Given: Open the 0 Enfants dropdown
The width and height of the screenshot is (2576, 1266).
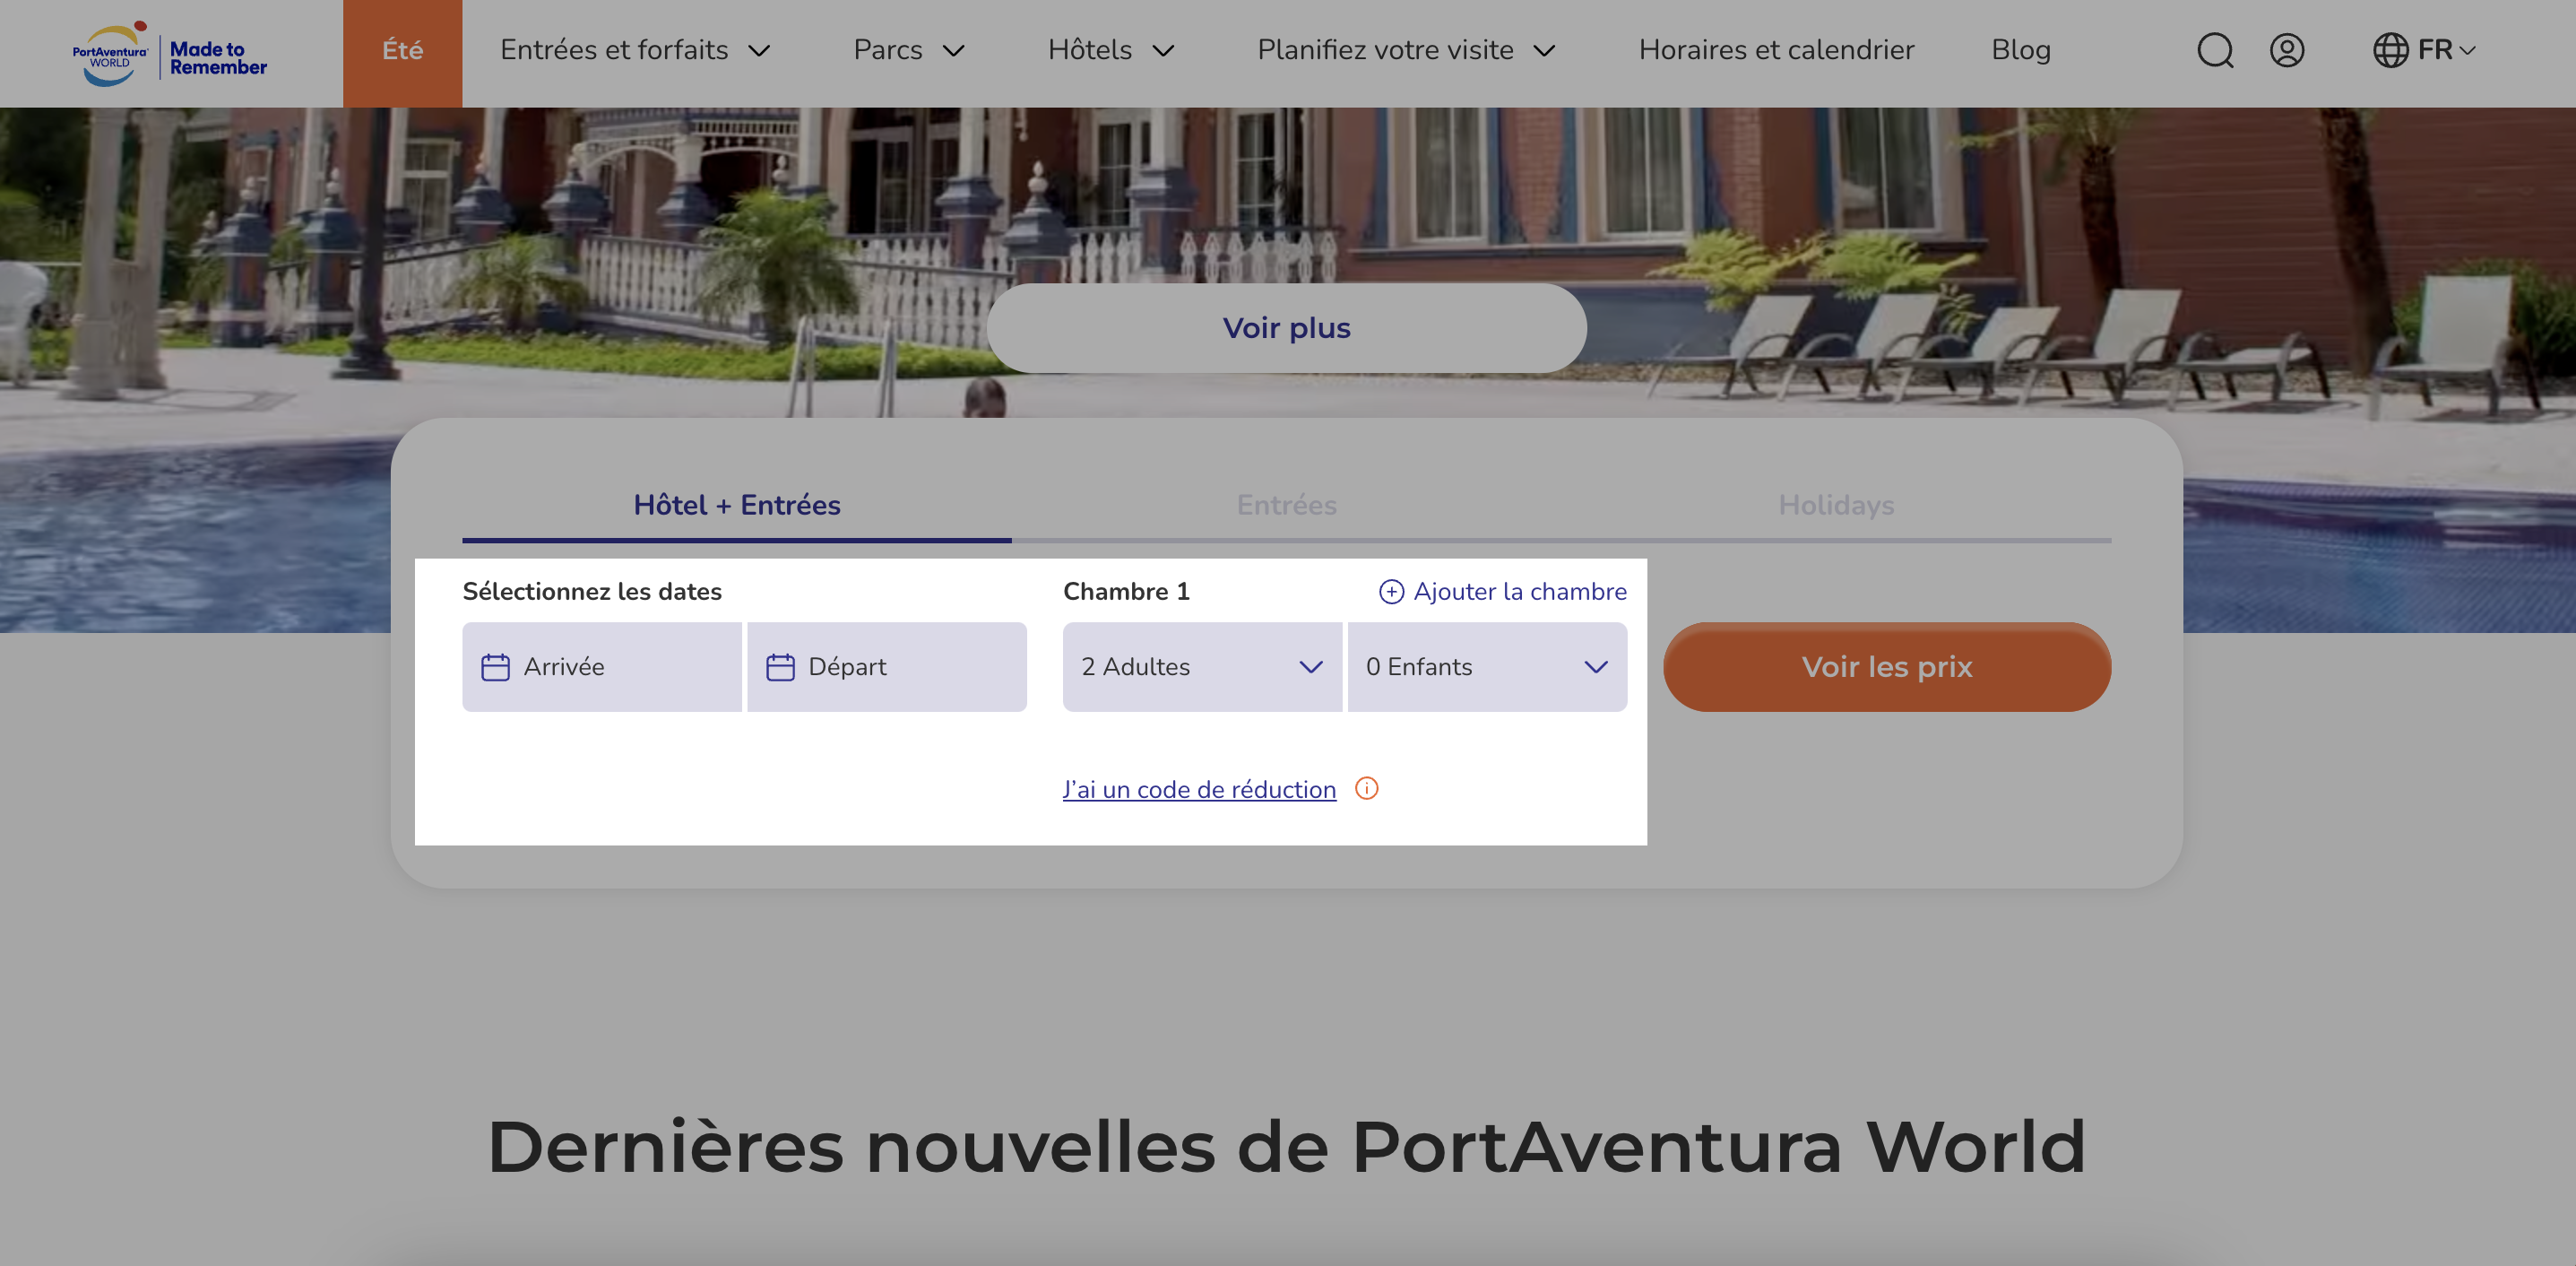Looking at the screenshot, I should 1487,667.
